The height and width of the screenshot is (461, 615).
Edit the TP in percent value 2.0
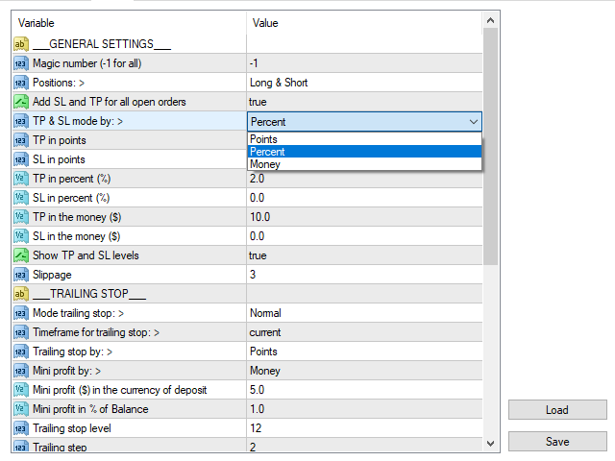coord(364,179)
